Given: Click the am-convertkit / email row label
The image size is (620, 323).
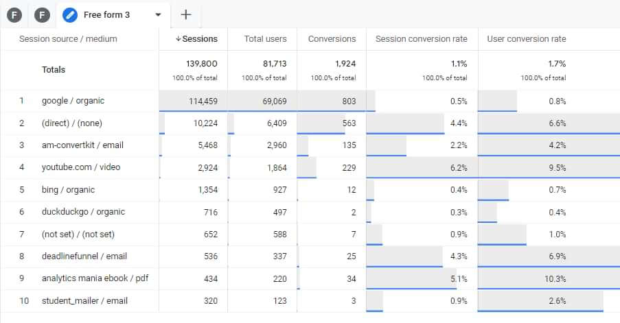Looking at the screenshot, I should click(x=82, y=145).
